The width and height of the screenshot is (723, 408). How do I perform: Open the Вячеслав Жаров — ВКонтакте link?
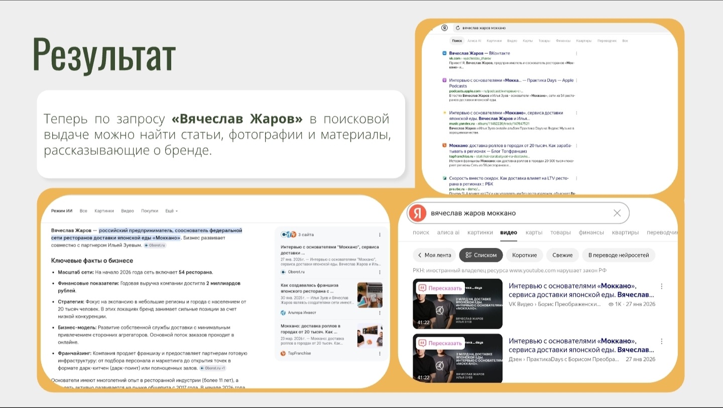coord(479,53)
